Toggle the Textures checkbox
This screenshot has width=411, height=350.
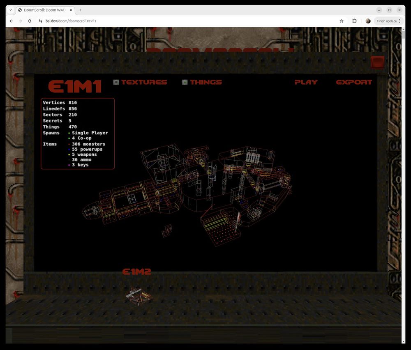[116, 82]
